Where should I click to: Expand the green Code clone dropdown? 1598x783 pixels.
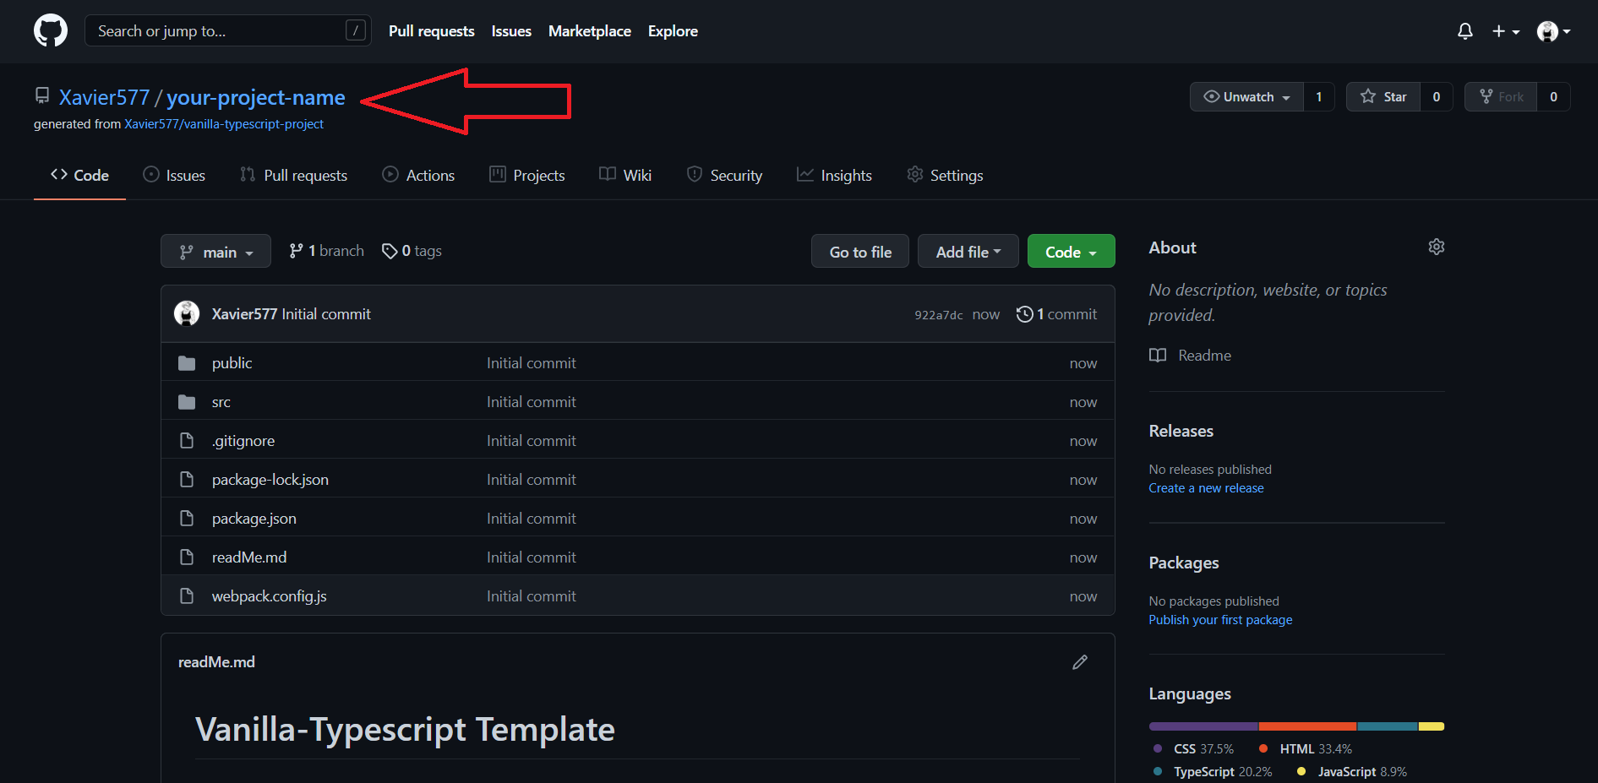1071,251
